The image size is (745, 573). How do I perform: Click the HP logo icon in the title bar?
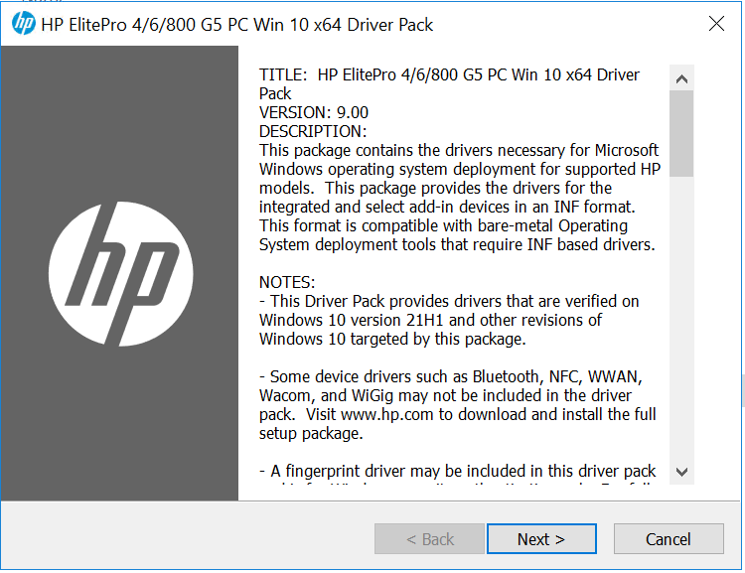tap(23, 23)
